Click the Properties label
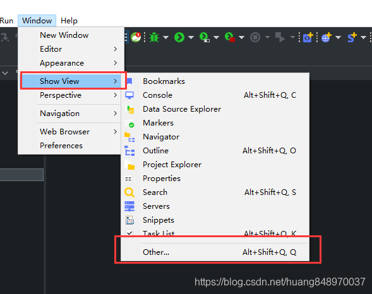 coord(162,179)
